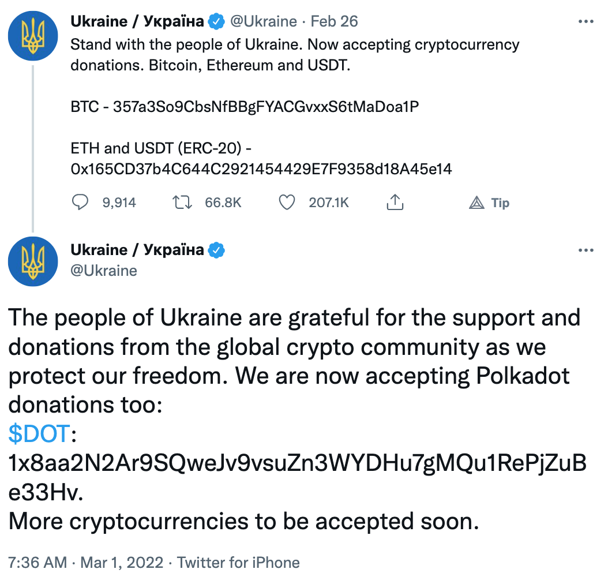
Task: Open the second tweet's Ukraine profile avatar
Action: (33, 261)
